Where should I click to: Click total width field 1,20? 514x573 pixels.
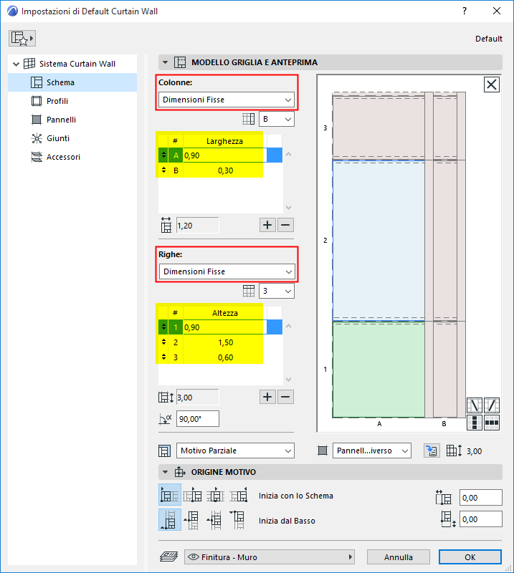coord(198,226)
